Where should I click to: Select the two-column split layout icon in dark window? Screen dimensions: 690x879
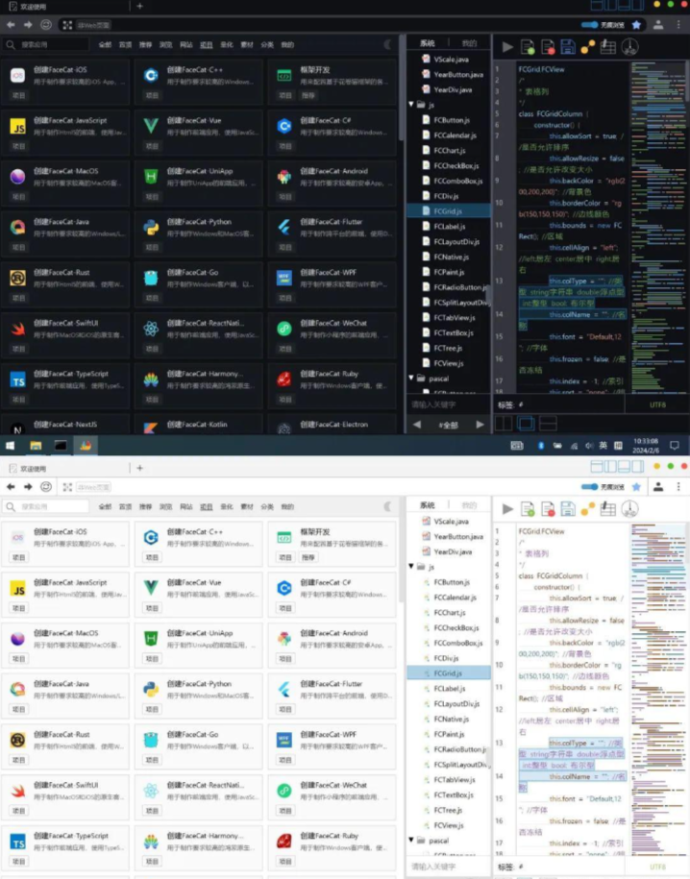pos(504,424)
